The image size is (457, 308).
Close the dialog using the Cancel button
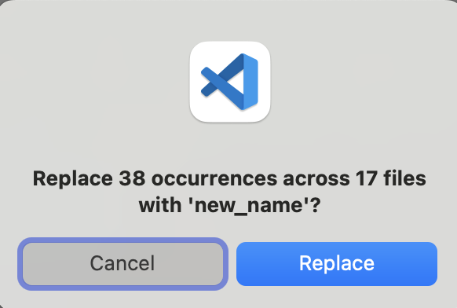tap(122, 264)
